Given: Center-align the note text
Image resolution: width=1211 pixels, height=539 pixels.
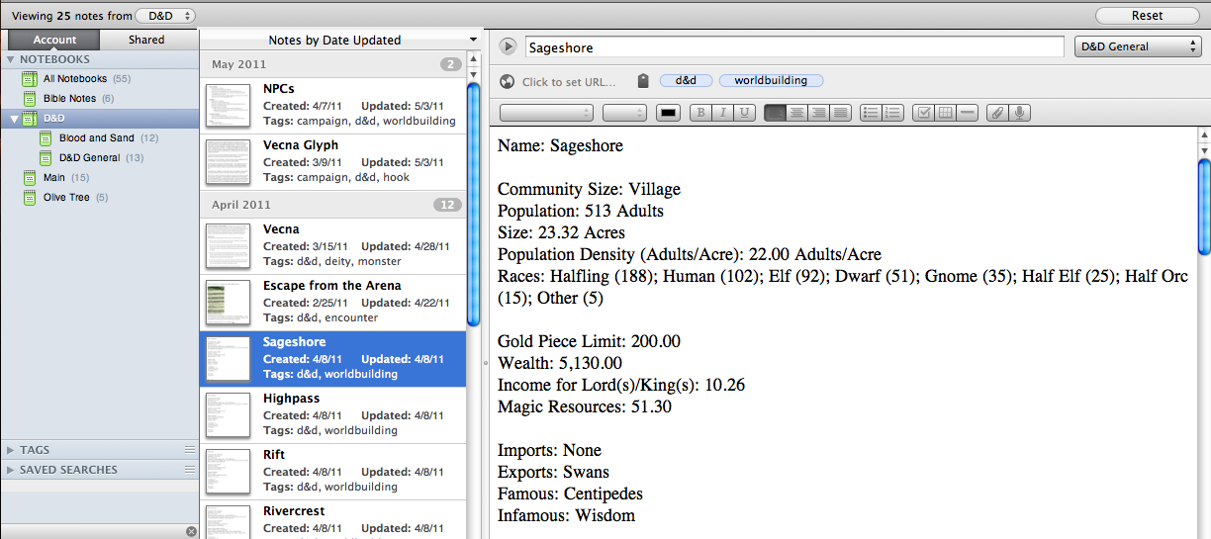Looking at the screenshot, I should [796, 113].
